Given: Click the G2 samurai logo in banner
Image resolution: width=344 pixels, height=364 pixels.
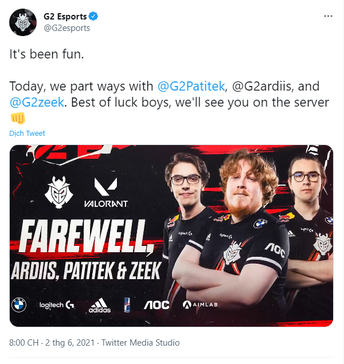Looking at the screenshot, I should tap(58, 192).
